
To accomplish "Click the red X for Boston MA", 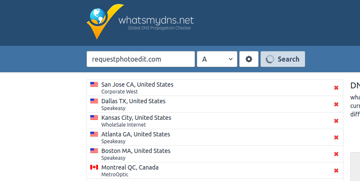I will [336, 154].
